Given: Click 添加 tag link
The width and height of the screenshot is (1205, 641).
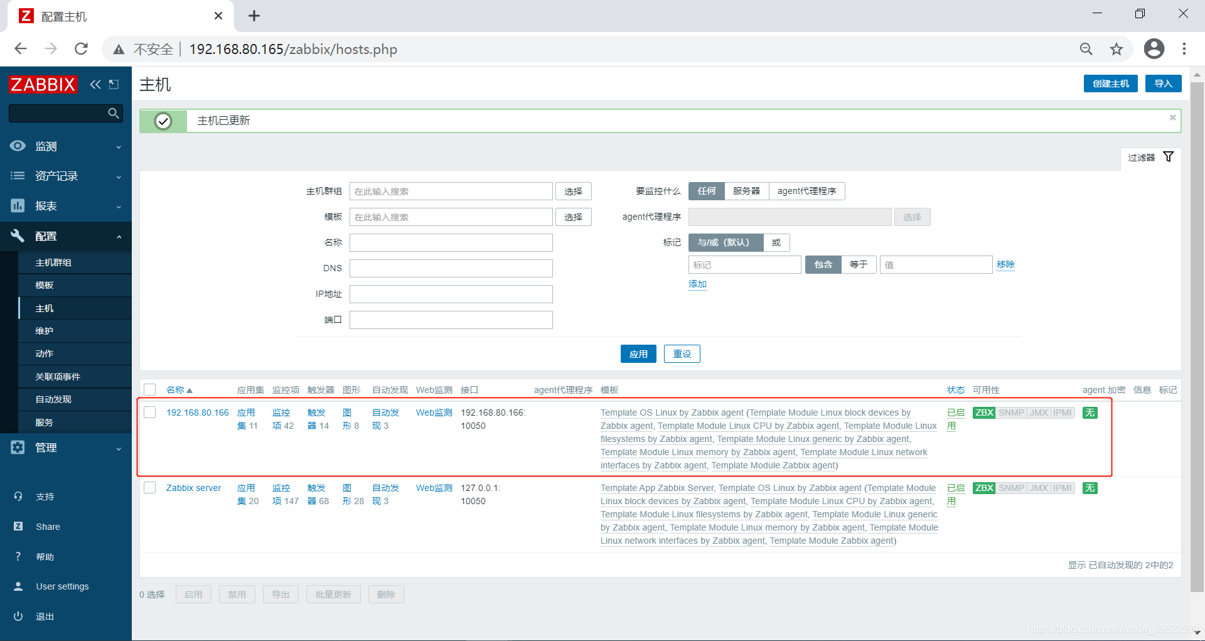Looking at the screenshot, I should click(x=698, y=284).
